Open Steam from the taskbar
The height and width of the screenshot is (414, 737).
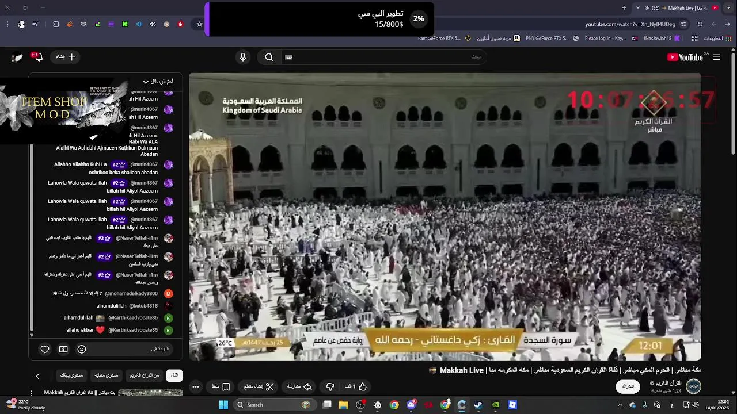pyautogui.click(x=478, y=405)
